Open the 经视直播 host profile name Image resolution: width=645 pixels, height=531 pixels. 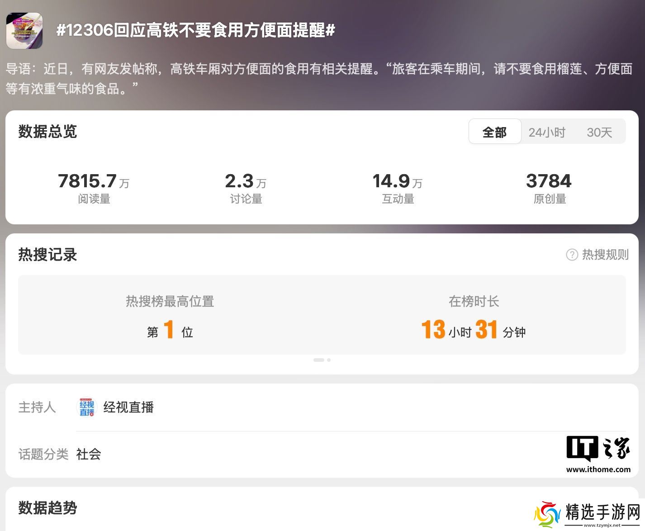pos(128,408)
